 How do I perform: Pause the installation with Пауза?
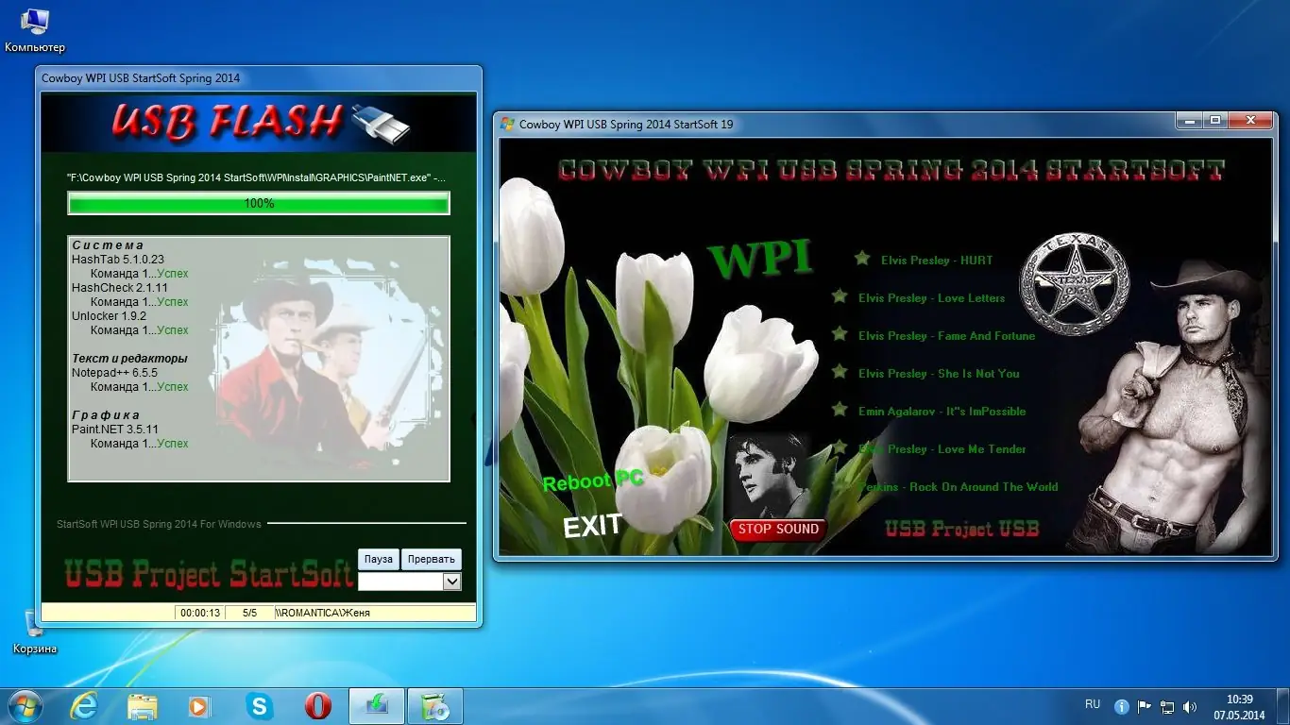click(x=379, y=559)
